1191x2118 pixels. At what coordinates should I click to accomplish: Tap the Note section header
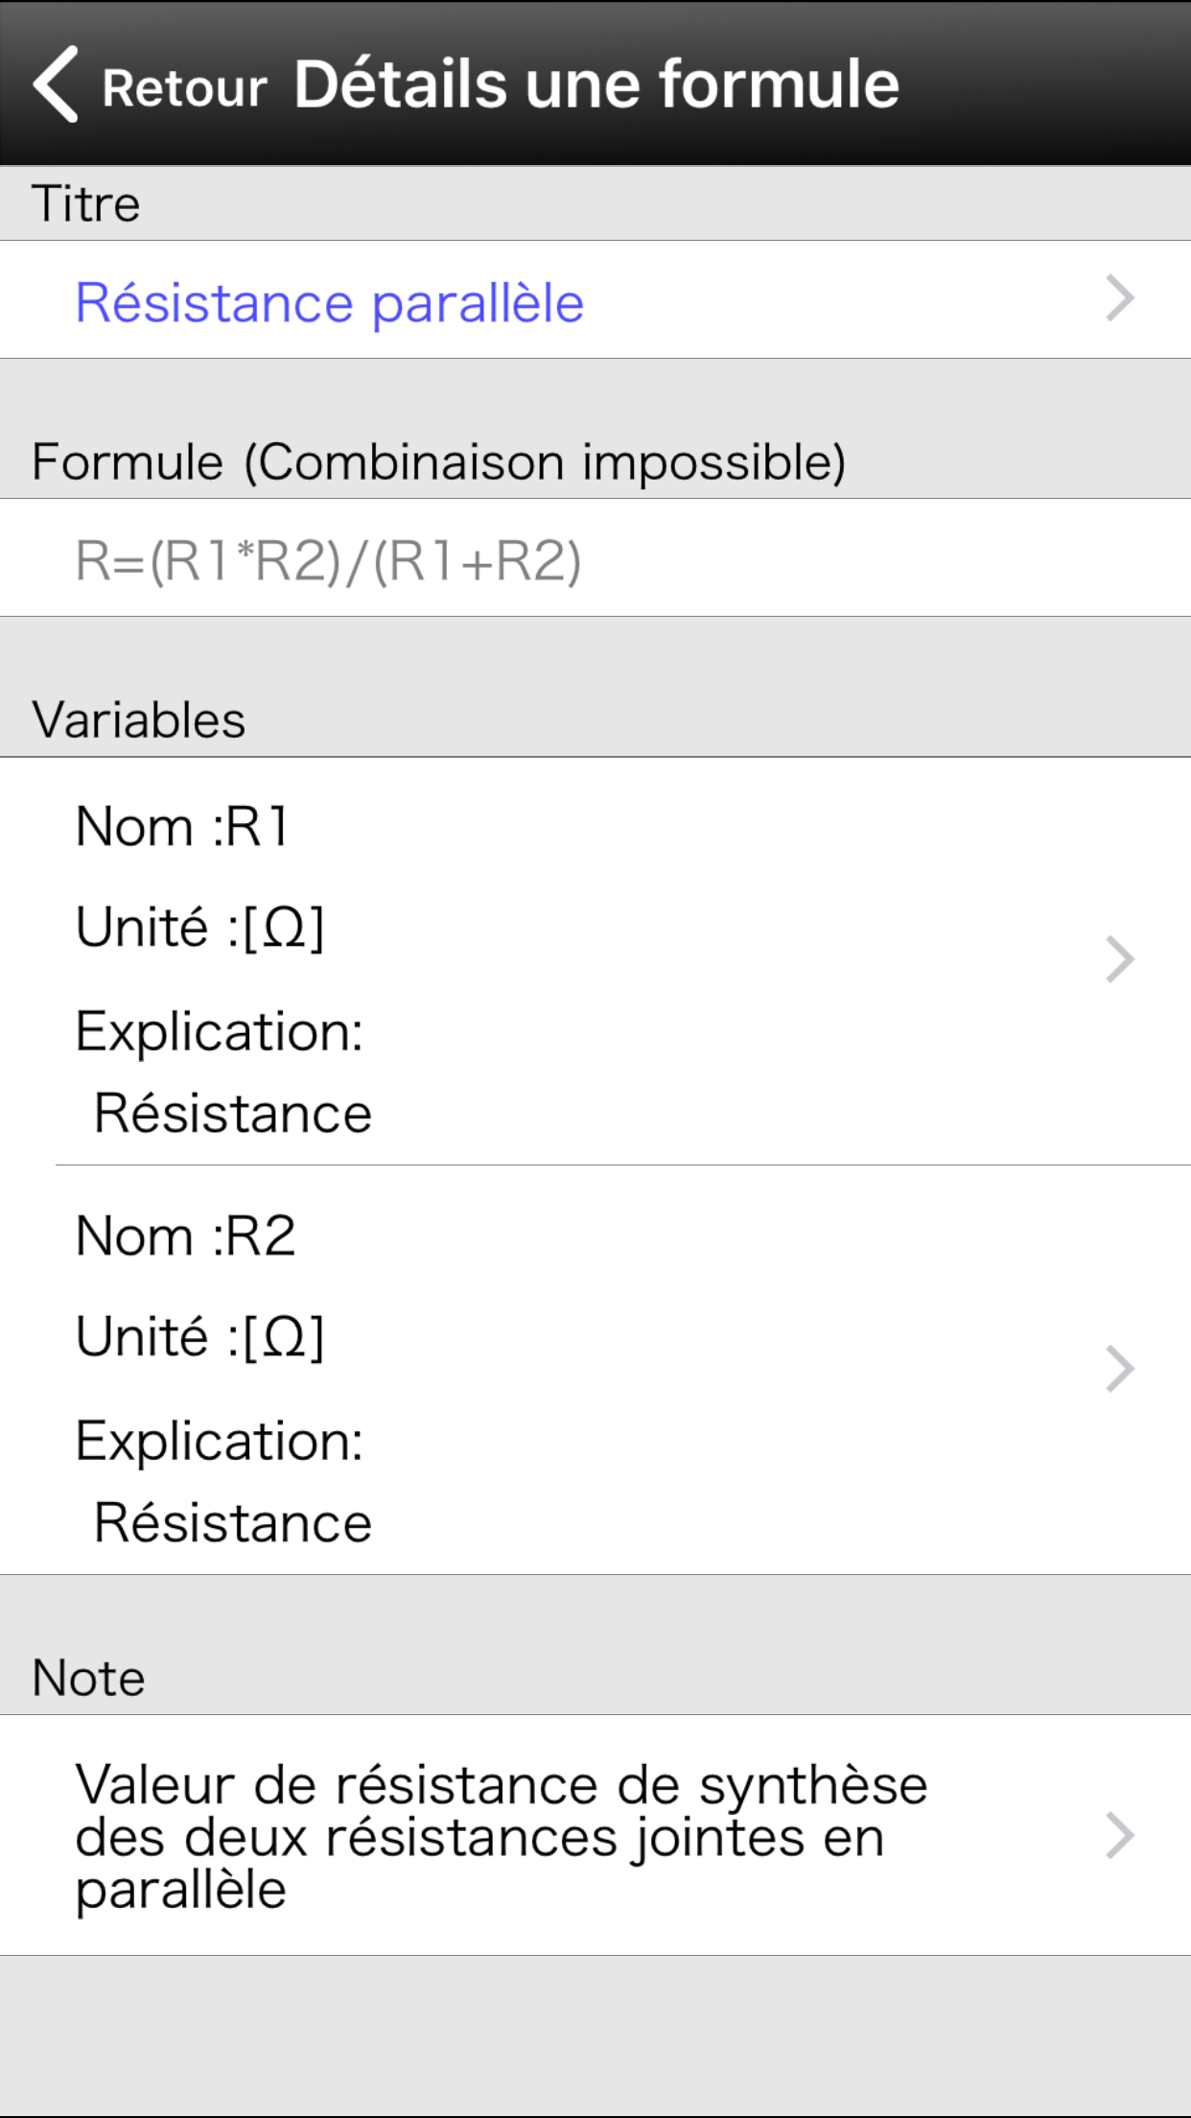coord(88,1679)
